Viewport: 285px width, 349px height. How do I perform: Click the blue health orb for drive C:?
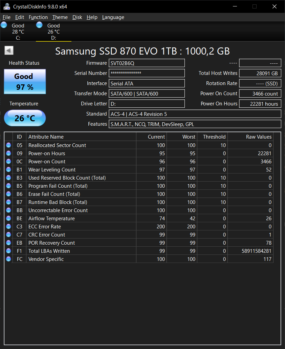tap(4, 25)
